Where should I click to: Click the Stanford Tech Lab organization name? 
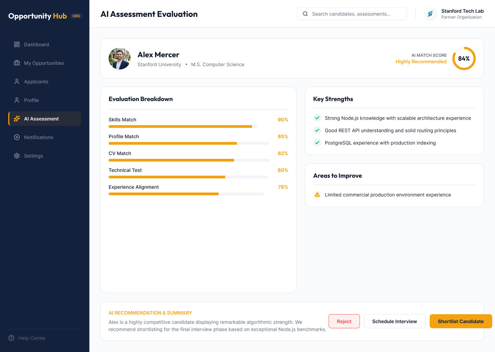tap(462, 11)
